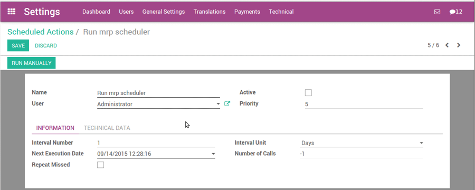The width and height of the screenshot is (475, 190).
Task: Toggle the Repeat Missed checkbox
Action: (100, 165)
